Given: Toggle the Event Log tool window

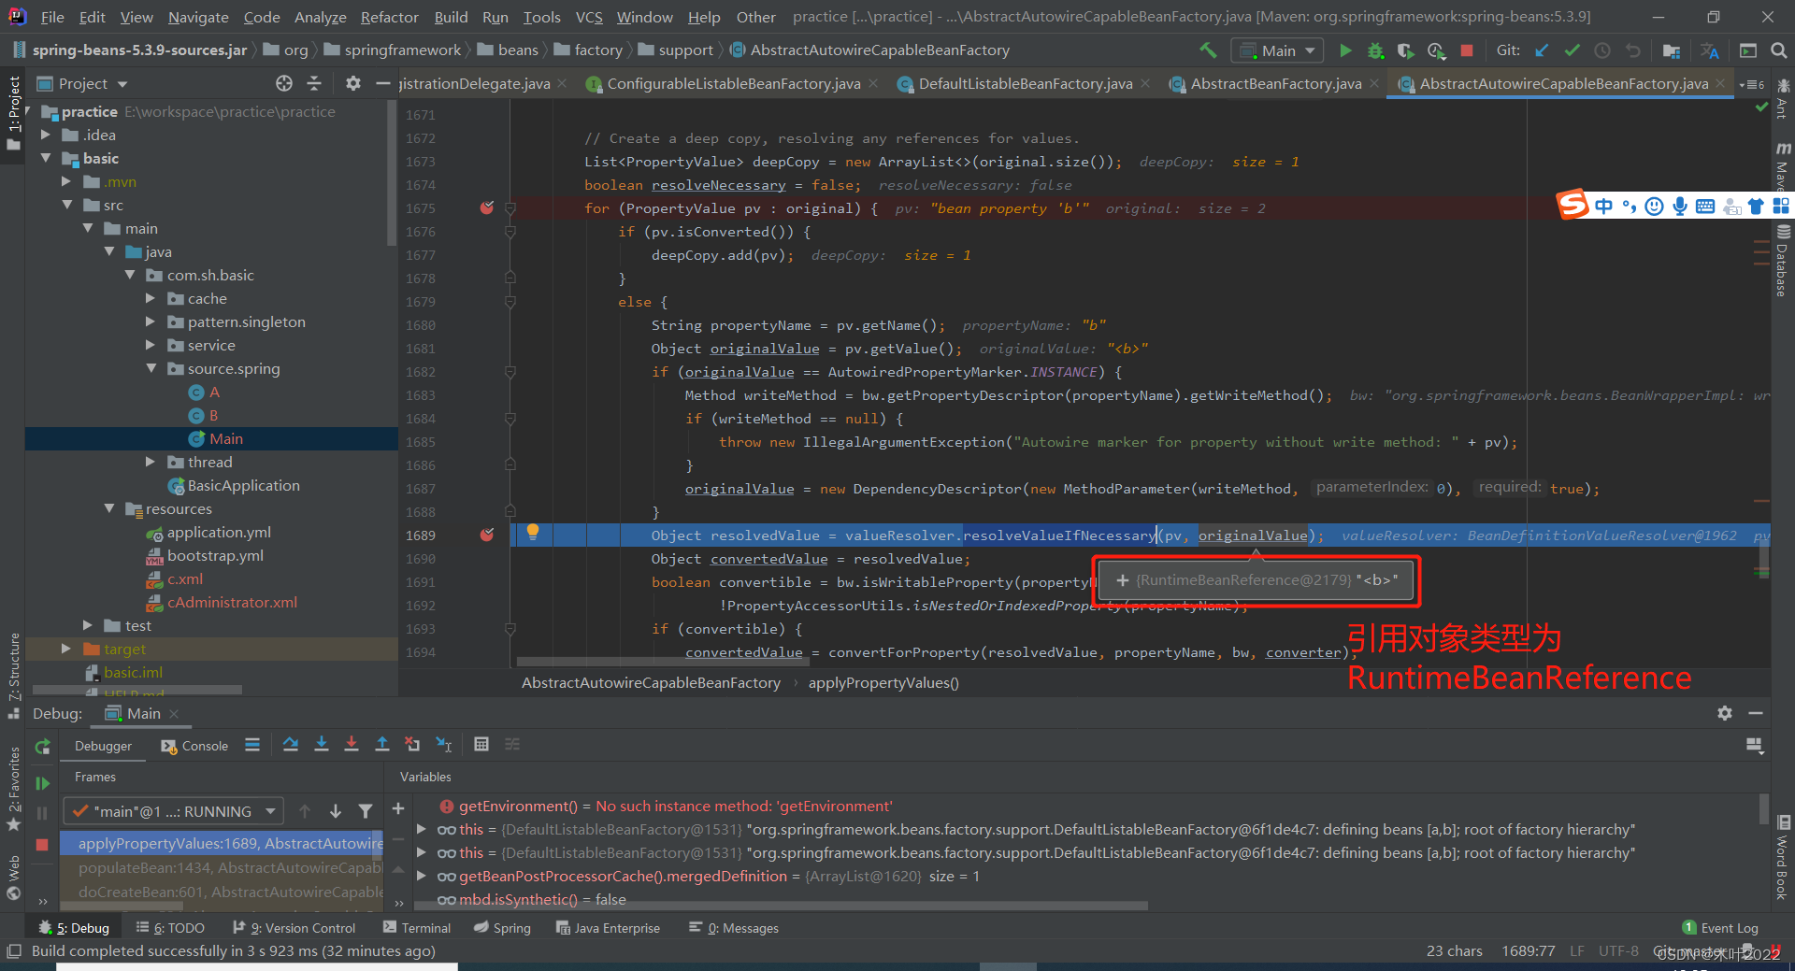Looking at the screenshot, I should tap(1720, 928).
